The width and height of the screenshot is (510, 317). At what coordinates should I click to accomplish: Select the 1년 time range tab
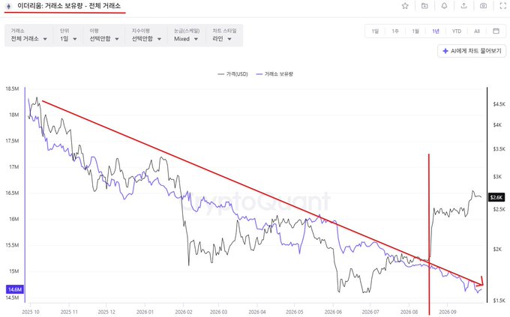(x=436, y=31)
